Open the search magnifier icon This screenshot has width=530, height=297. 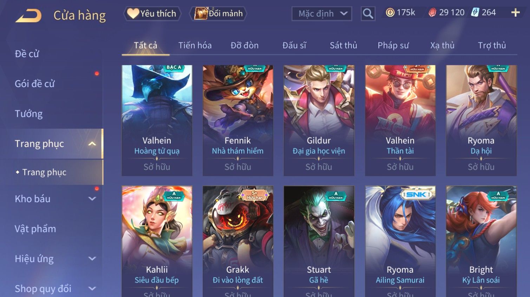(368, 14)
